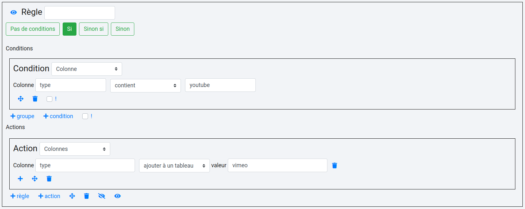Click the move icon inside the Condition box
Viewport: 525px width, 209px height.
click(x=21, y=99)
